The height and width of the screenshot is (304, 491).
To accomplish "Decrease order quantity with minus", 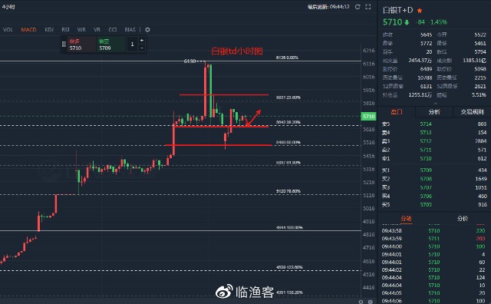I will 141,48.
